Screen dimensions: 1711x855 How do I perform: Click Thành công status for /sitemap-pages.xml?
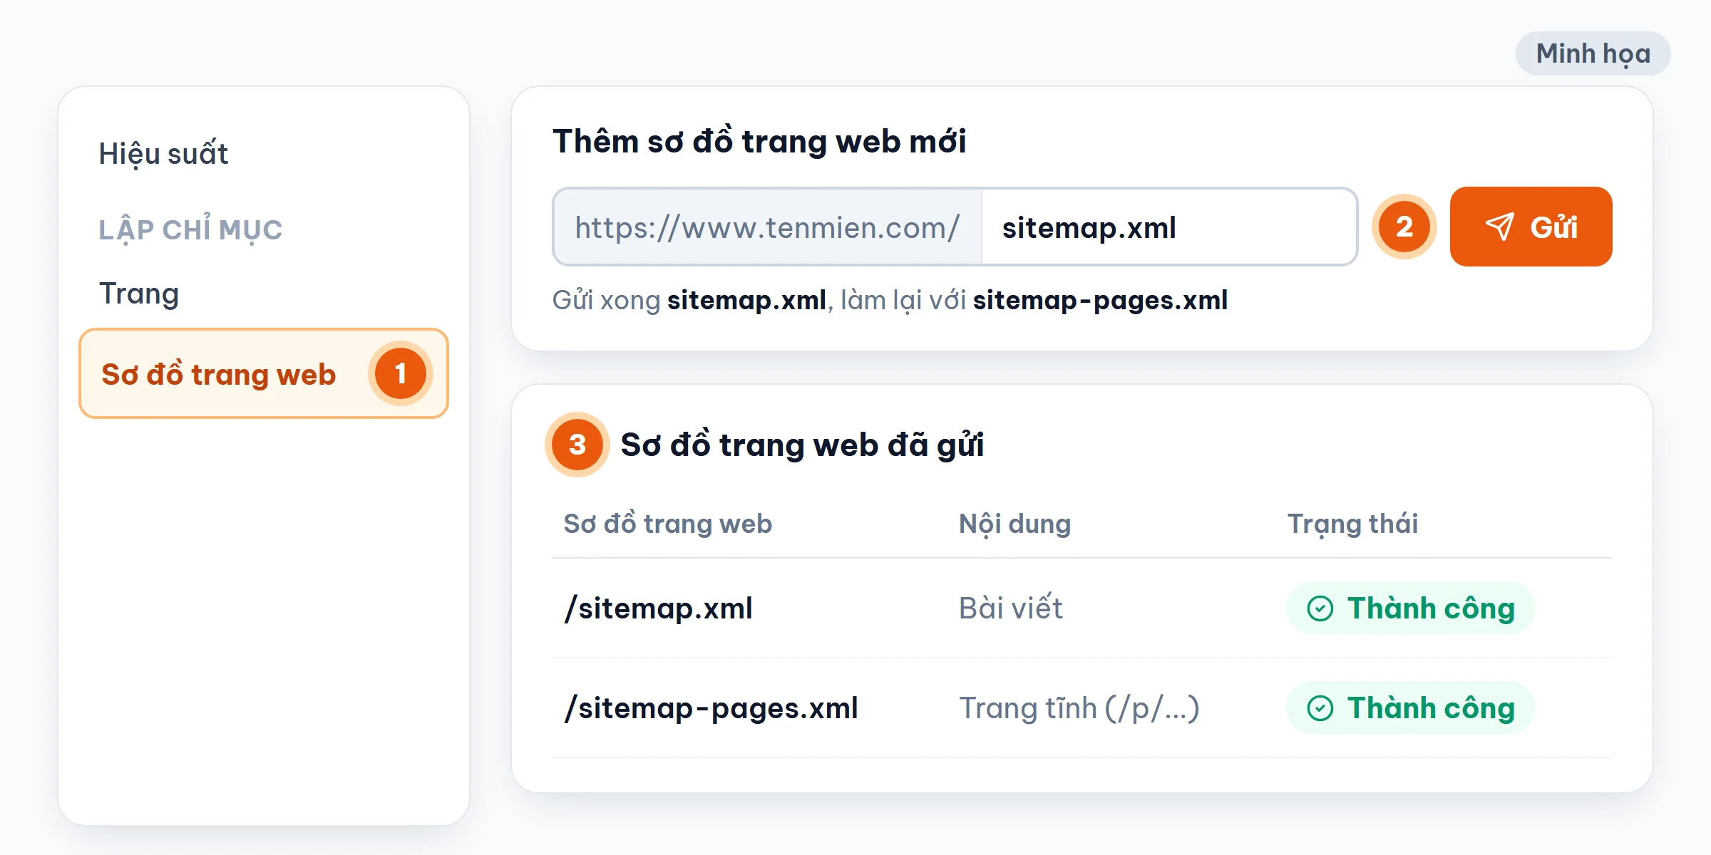[1410, 708]
